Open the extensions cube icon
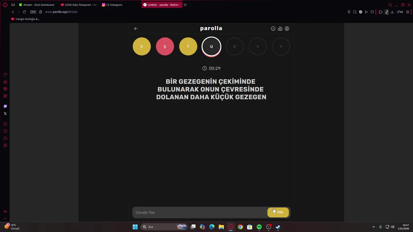Image resolution: width=413 pixels, height=232 pixels. coord(380,12)
